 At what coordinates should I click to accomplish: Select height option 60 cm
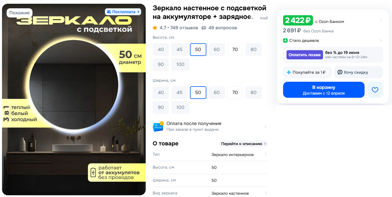point(217,50)
